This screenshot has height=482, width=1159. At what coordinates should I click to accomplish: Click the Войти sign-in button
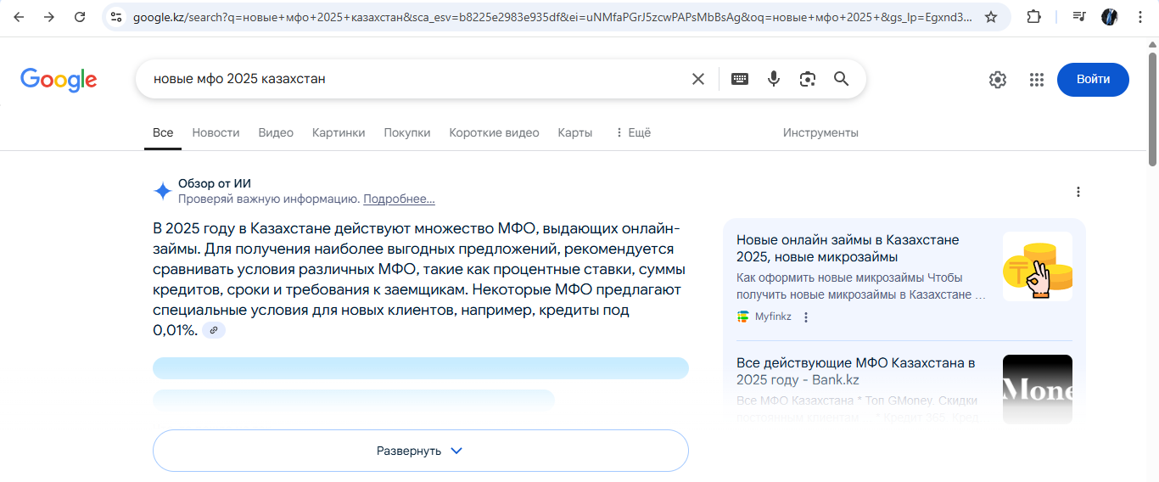[1093, 79]
